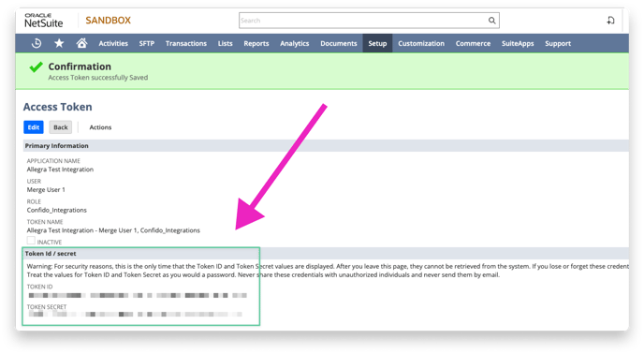Expand the Customization menu
644x354 pixels.
421,43
